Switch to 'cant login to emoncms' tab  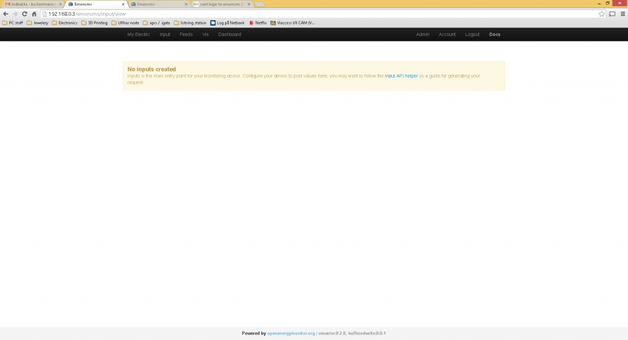point(221,4)
